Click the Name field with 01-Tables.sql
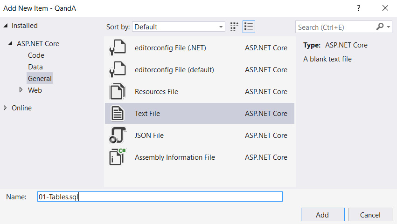This screenshot has width=397, height=224. 160,197
